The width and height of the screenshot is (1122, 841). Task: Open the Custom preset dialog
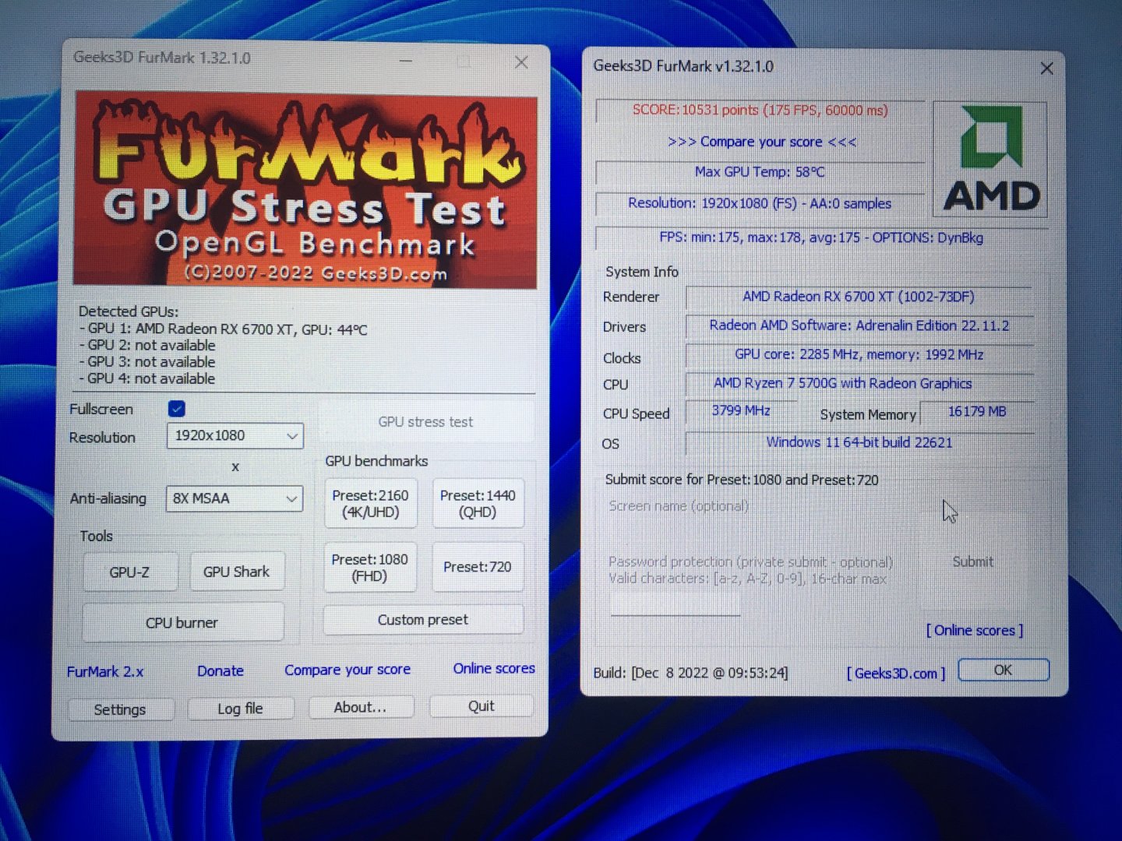[423, 620]
